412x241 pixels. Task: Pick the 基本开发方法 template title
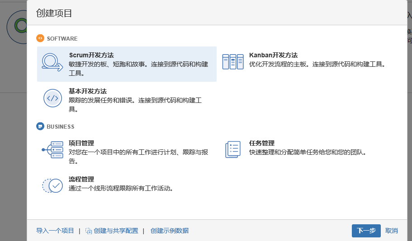[x=87, y=91]
